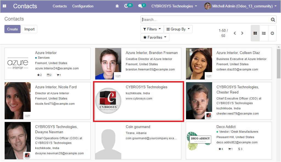Viewport: 281px width, 162px height.
Task: Click the search magnifier icon
Action: (273, 19)
